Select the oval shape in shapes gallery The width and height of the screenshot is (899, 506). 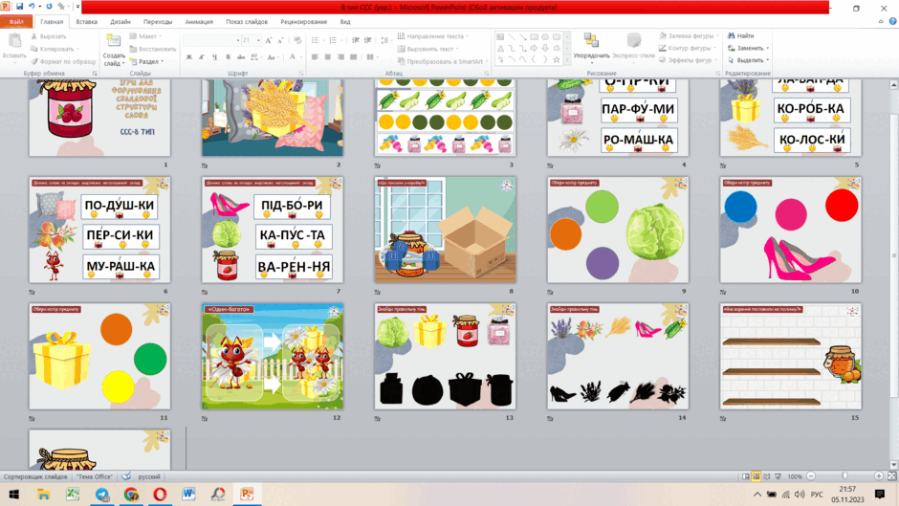[545, 36]
